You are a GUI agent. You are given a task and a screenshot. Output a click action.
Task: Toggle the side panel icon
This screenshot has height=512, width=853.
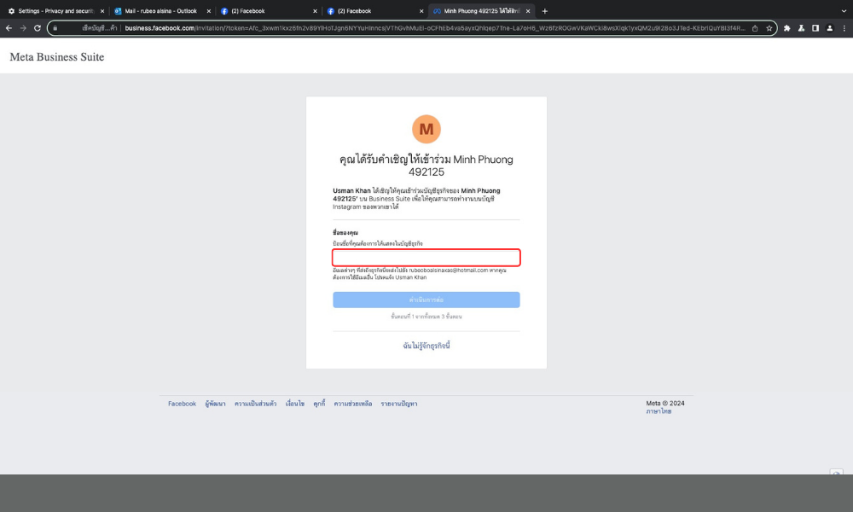pyautogui.click(x=815, y=28)
